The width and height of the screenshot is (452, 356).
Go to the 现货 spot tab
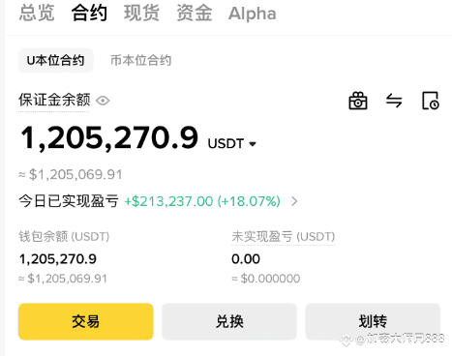141,14
